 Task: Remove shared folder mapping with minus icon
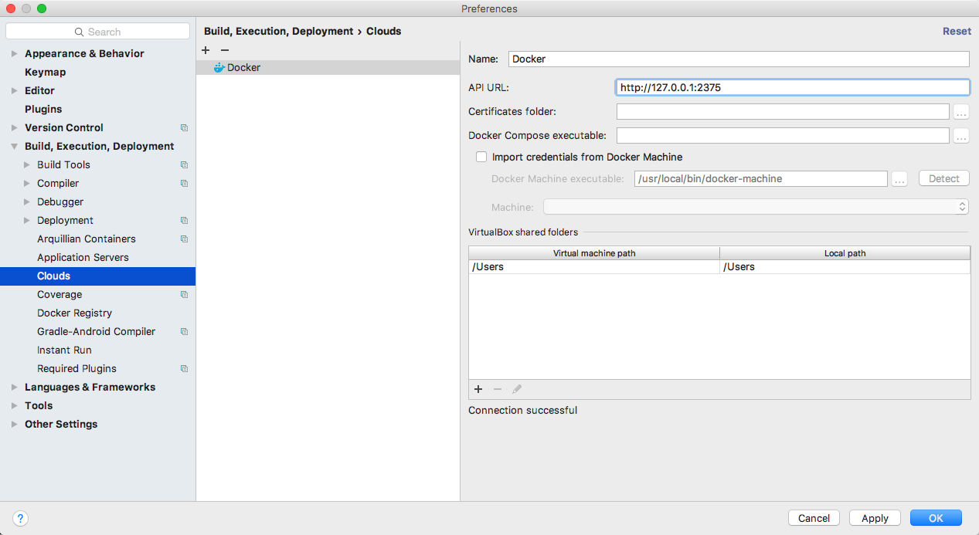point(498,389)
